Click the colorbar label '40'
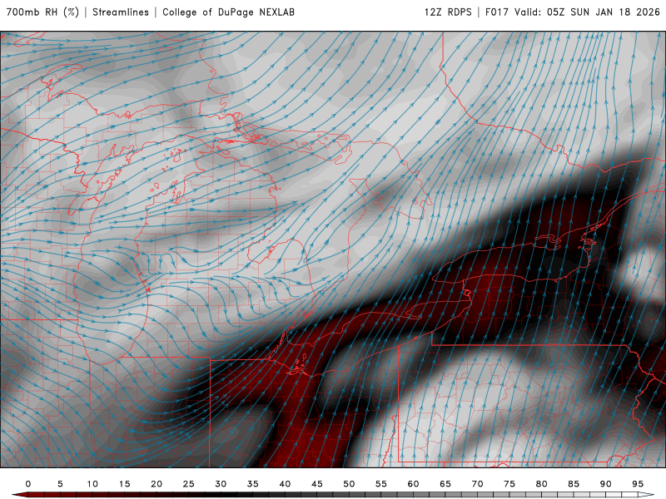Viewport: 666px width, 499px height. (x=285, y=484)
